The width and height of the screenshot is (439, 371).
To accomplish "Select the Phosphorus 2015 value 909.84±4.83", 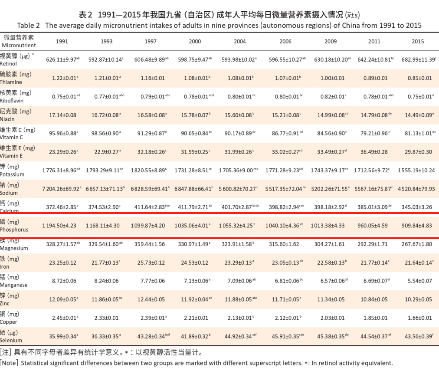I will (417, 226).
